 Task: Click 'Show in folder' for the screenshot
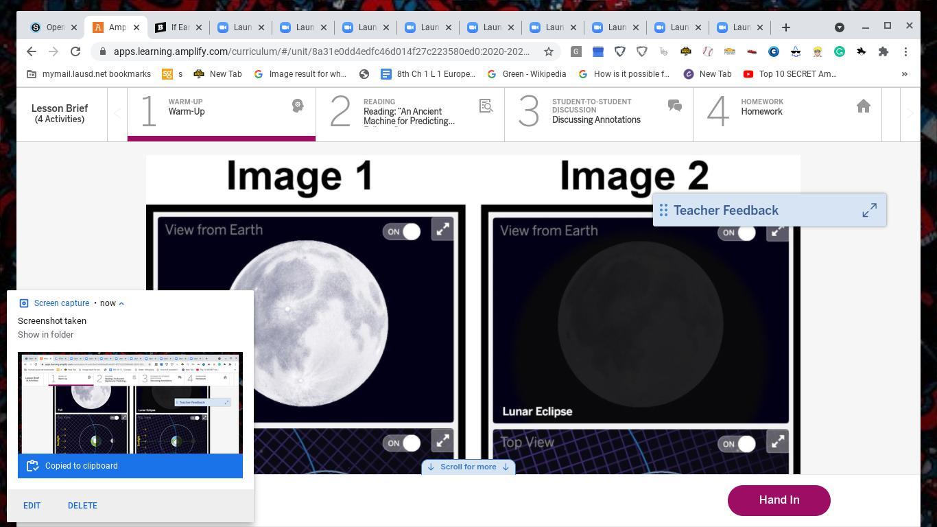45,335
